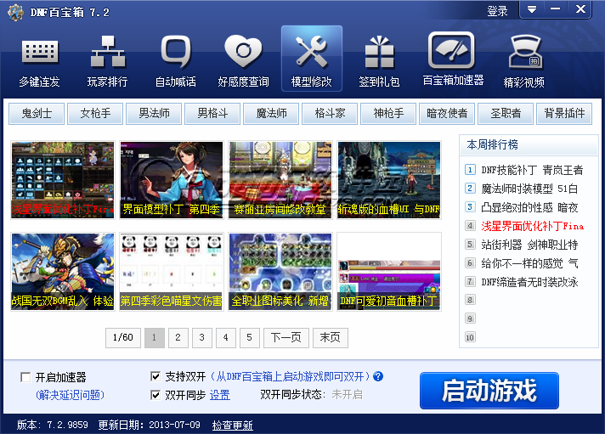
Task: Click the 从DNF百宝箱上启动游戏即可双开 link
Action: pyautogui.click(x=290, y=376)
